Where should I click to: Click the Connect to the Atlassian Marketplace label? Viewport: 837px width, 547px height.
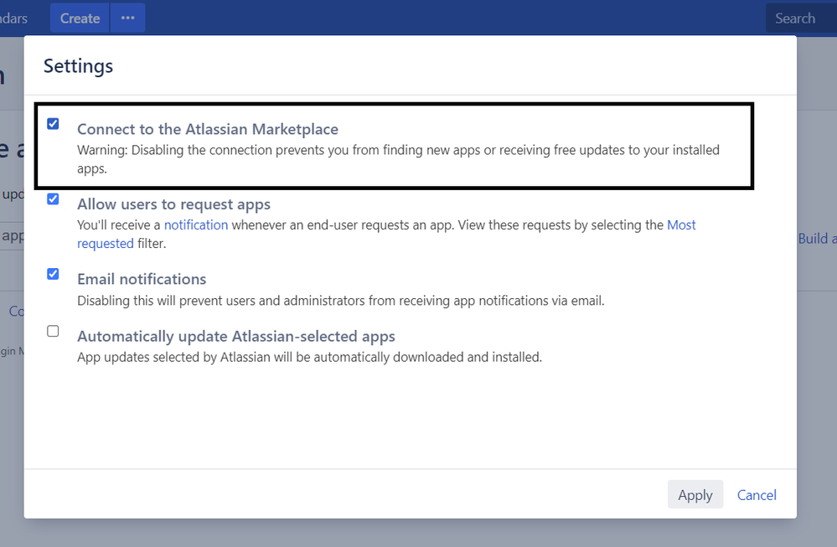208,129
